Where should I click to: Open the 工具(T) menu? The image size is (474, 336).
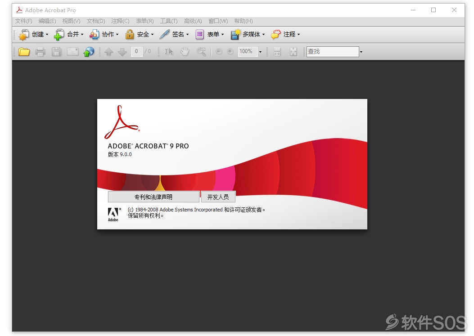pyautogui.click(x=169, y=21)
